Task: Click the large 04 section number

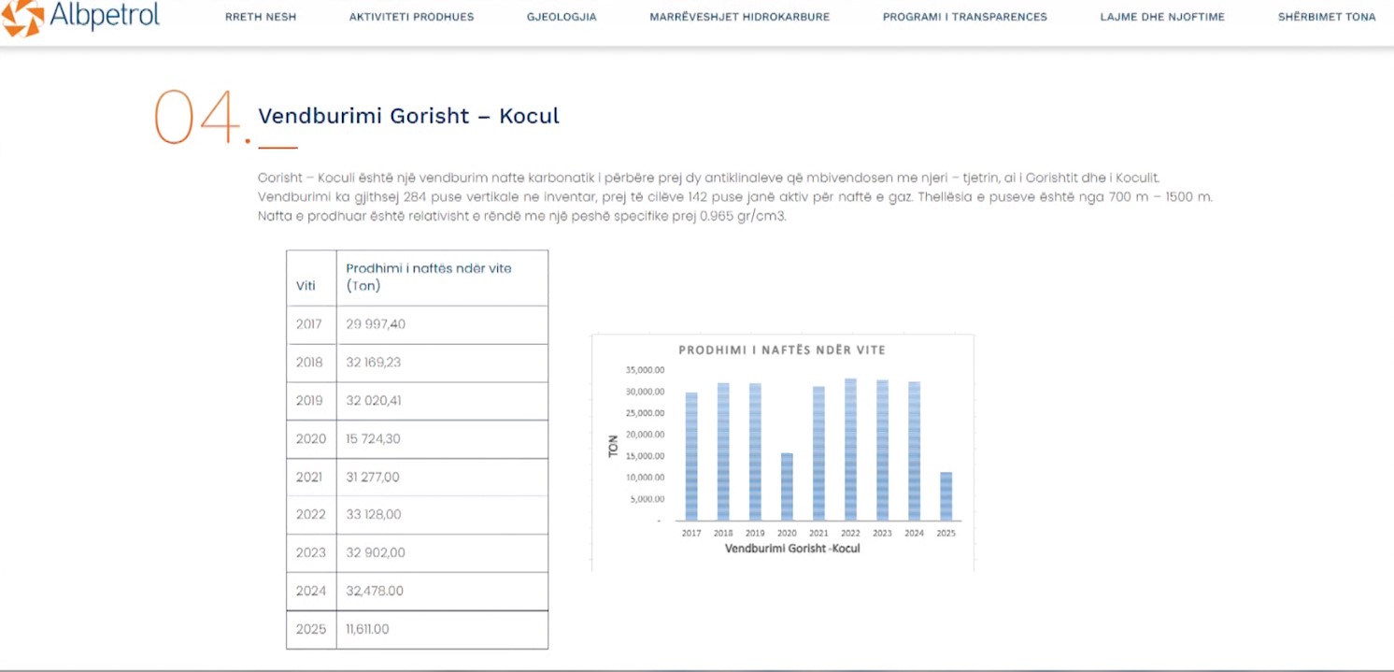Action: tap(199, 119)
